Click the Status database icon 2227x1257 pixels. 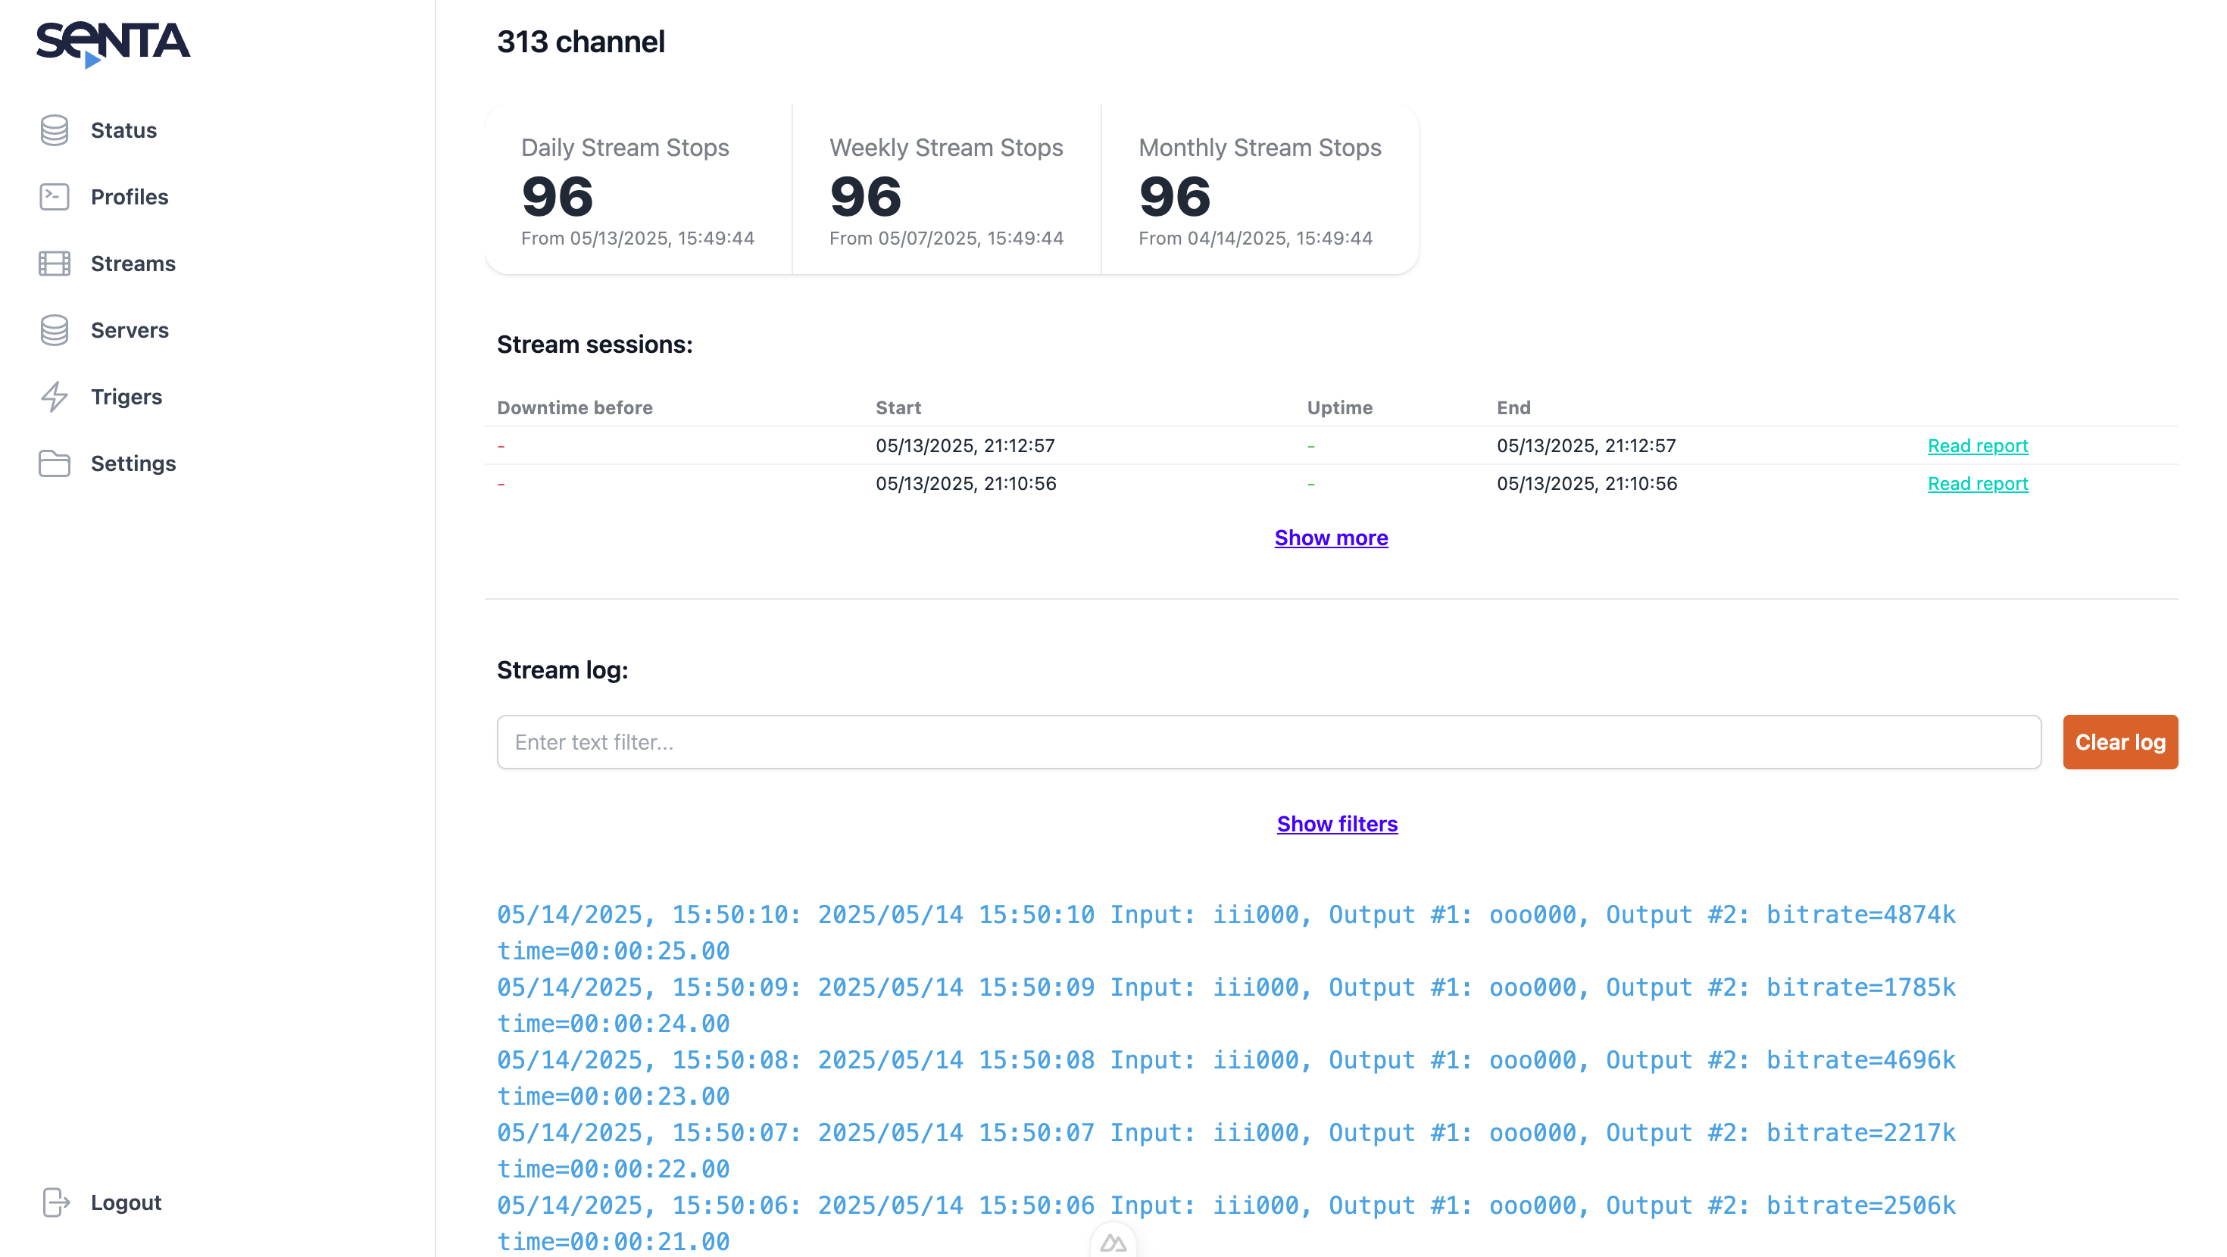point(55,130)
